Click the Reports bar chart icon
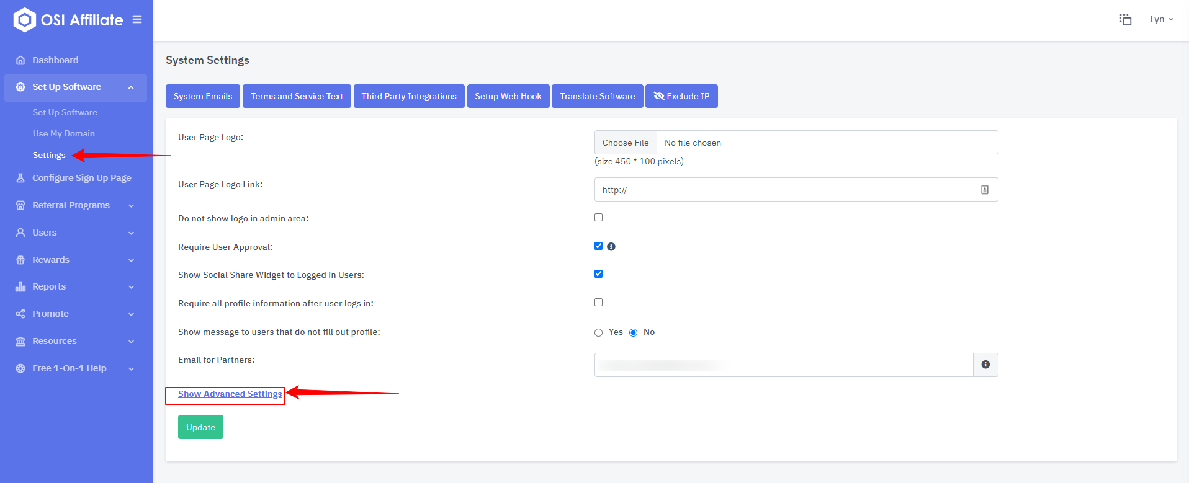 20,286
